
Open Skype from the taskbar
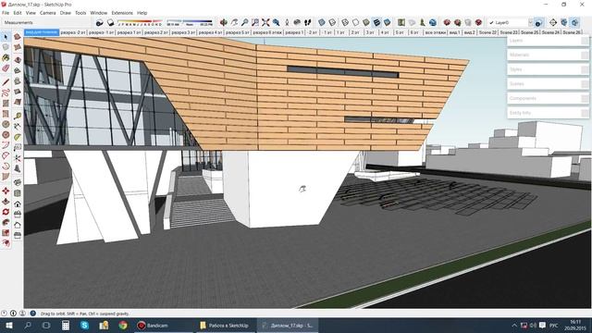[84, 326]
